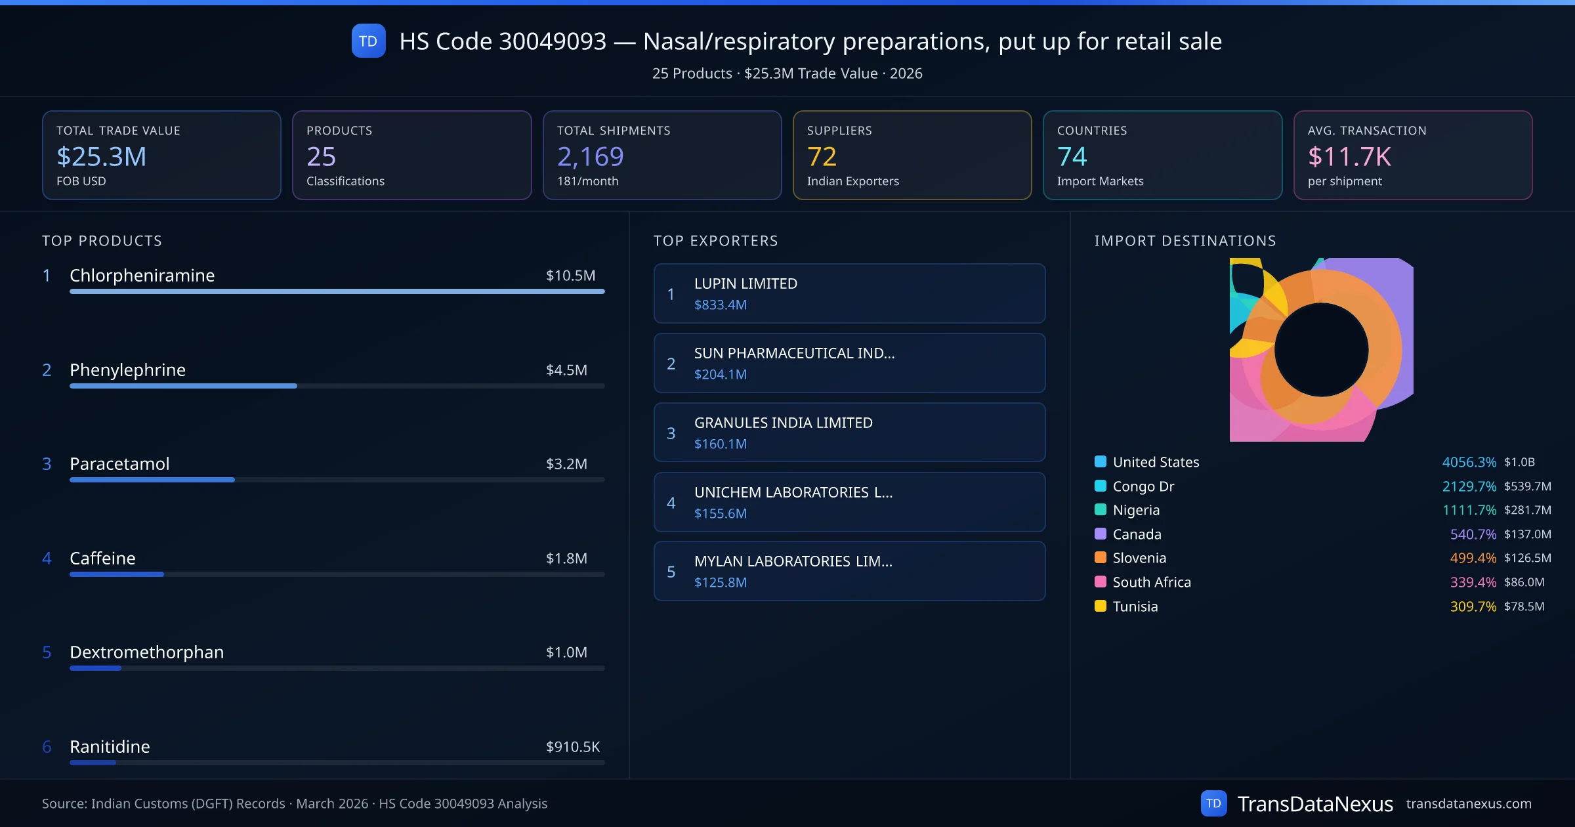
Task: Click the Chlorpheniramine progress bar
Action: pyautogui.click(x=337, y=291)
